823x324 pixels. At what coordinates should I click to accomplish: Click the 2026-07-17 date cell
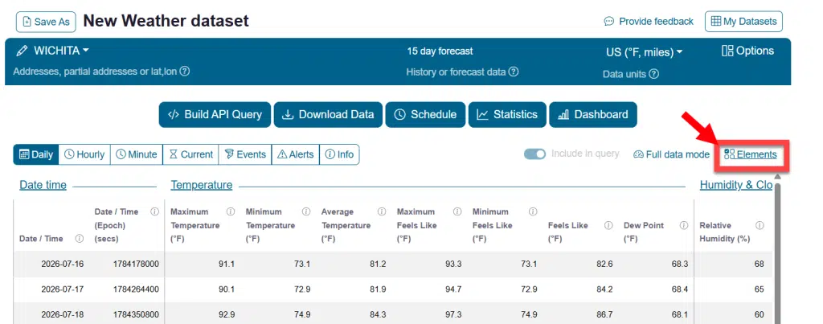pyautogui.click(x=63, y=289)
